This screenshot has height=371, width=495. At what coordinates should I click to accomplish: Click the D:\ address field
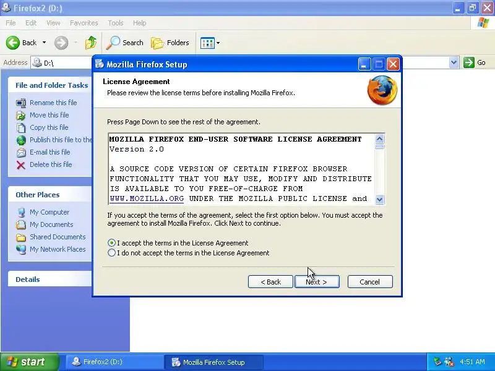coord(62,63)
